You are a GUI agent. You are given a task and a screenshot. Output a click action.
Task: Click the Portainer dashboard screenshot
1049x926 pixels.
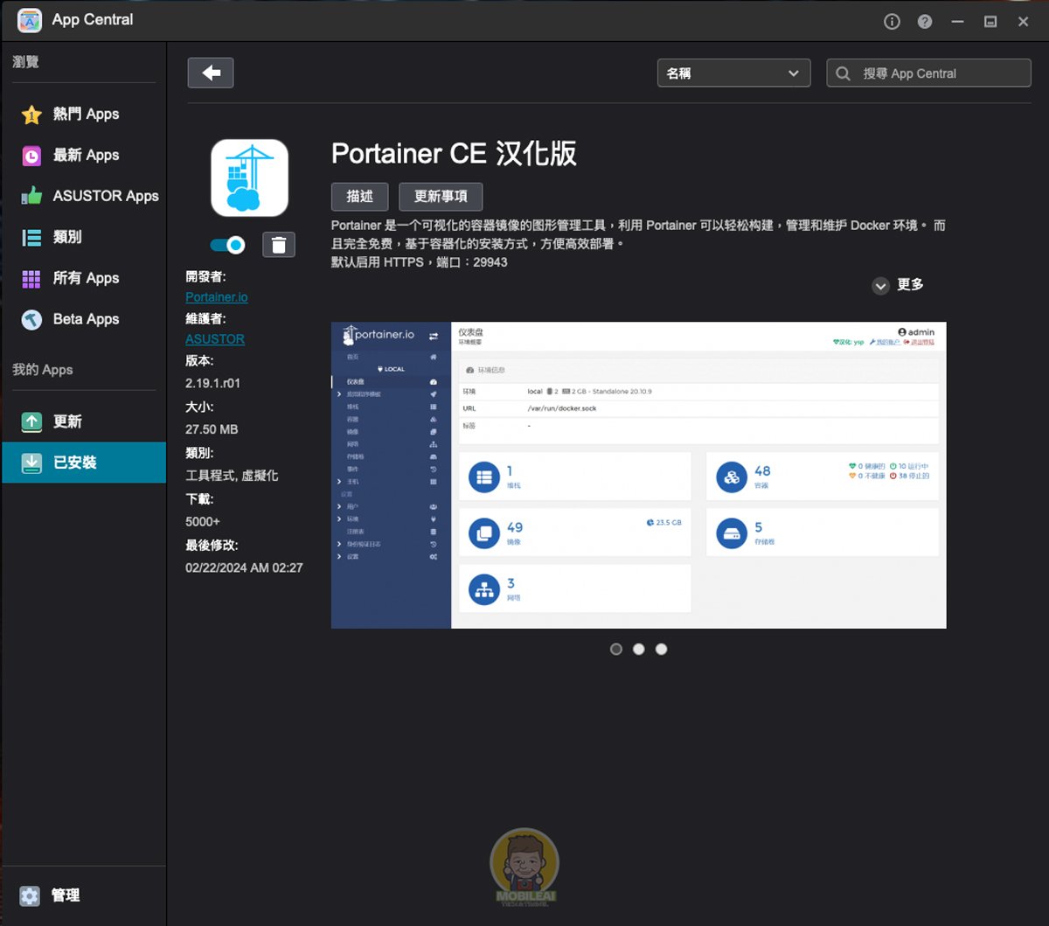click(x=639, y=475)
